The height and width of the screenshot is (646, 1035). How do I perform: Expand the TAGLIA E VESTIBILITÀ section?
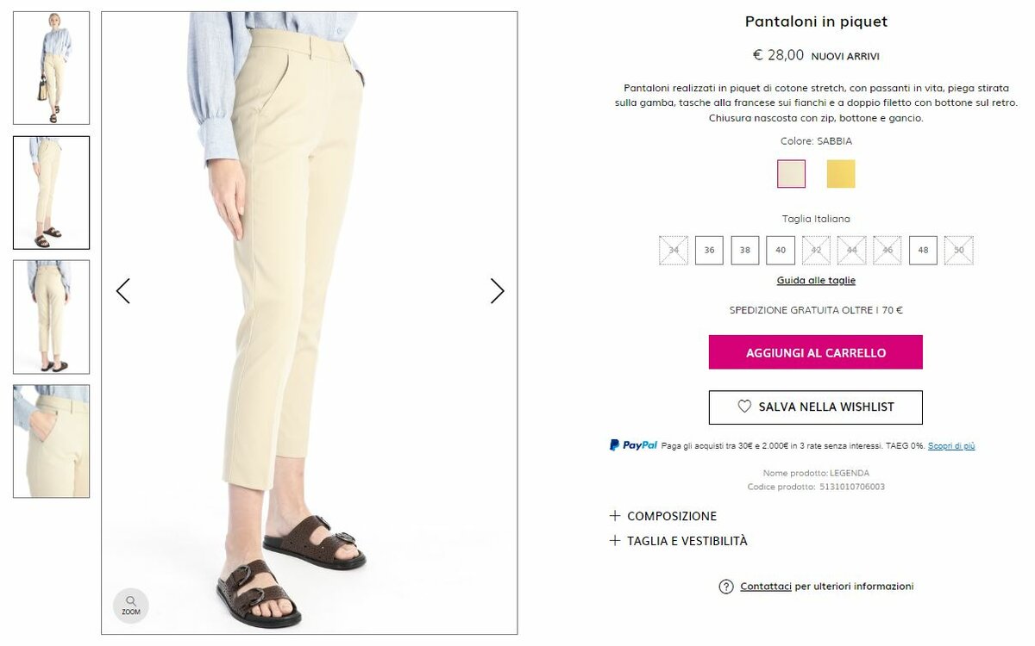point(679,541)
